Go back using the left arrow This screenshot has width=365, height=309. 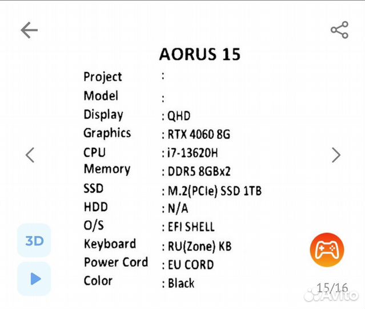point(29,30)
